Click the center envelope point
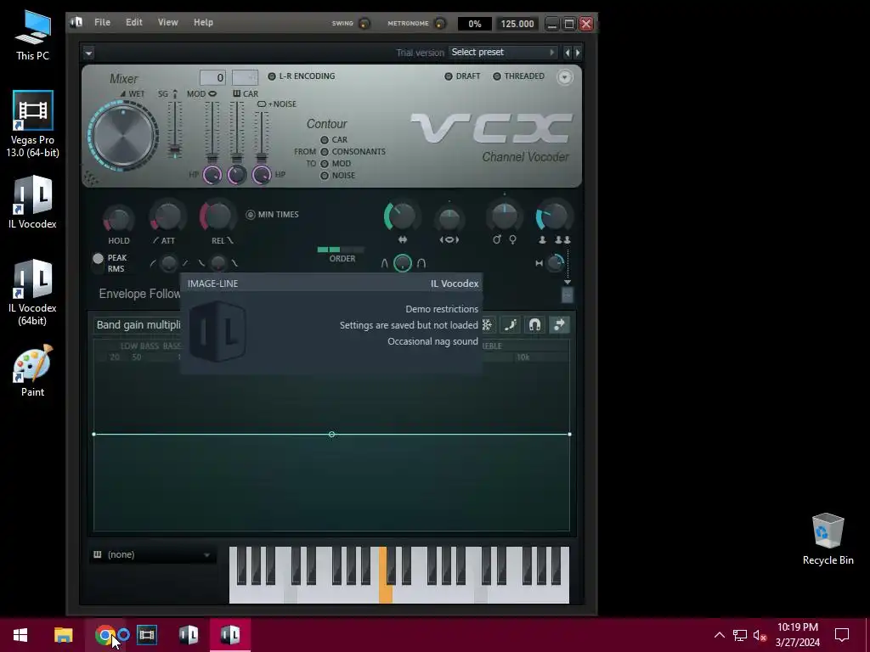Image resolution: width=870 pixels, height=652 pixels. coord(331,434)
